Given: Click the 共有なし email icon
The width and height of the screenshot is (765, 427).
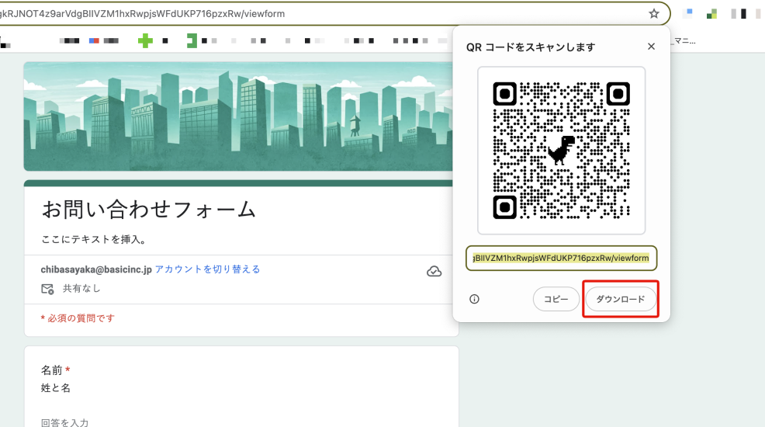Looking at the screenshot, I should [x=47, y=289].
